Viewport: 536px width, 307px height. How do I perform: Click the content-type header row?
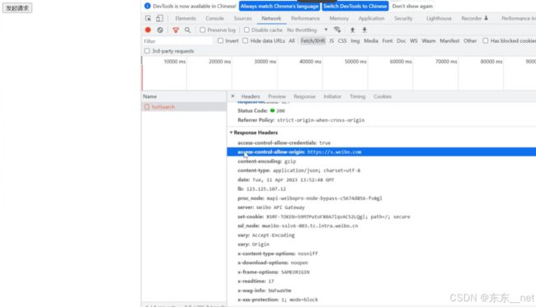382,170
